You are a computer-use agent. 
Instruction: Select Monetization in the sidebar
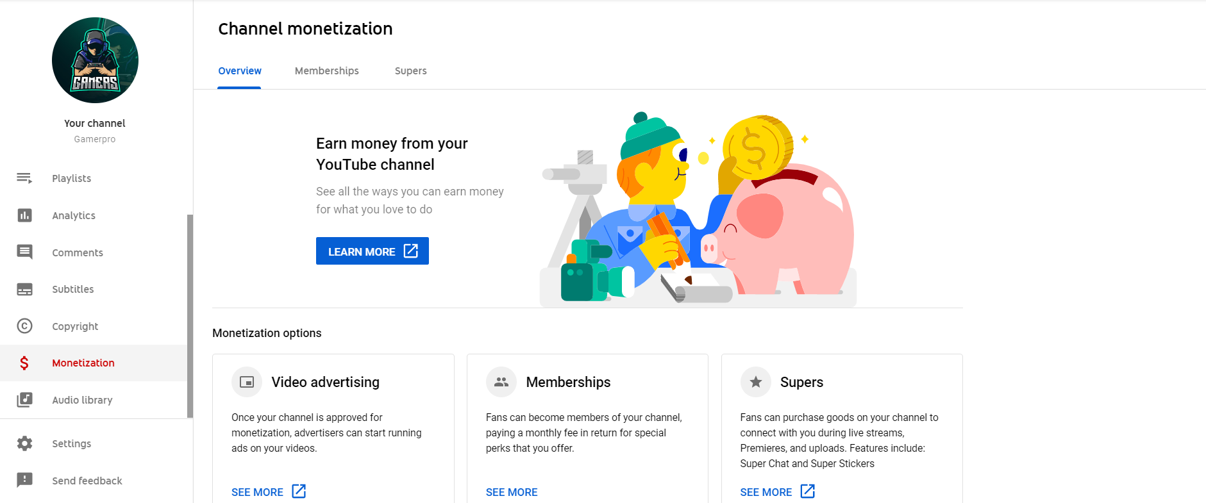tap(94, 363)
